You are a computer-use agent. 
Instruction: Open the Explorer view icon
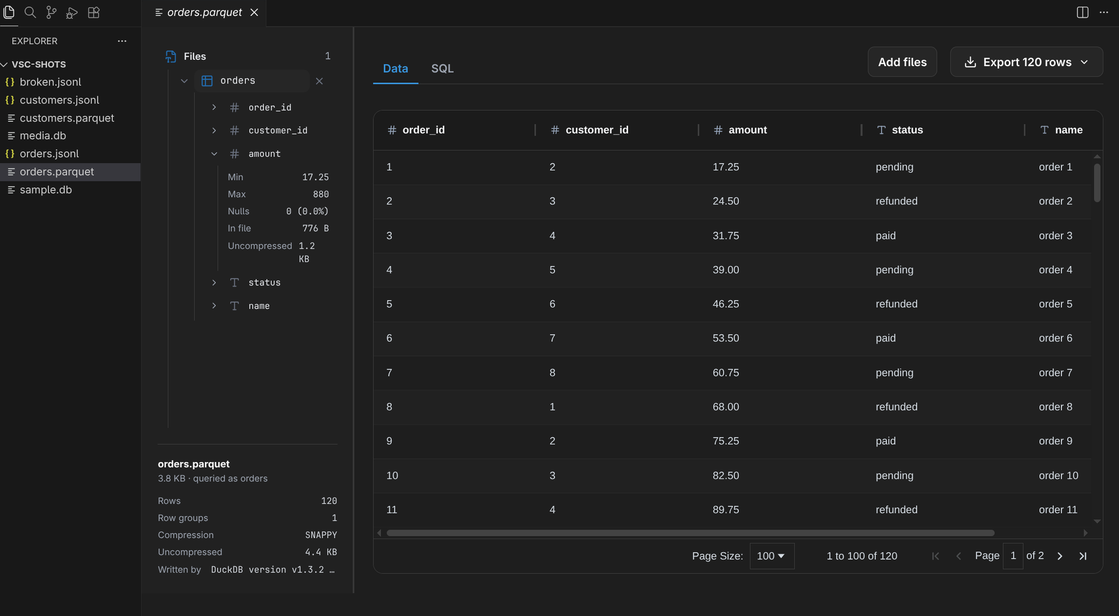(9, 12)
